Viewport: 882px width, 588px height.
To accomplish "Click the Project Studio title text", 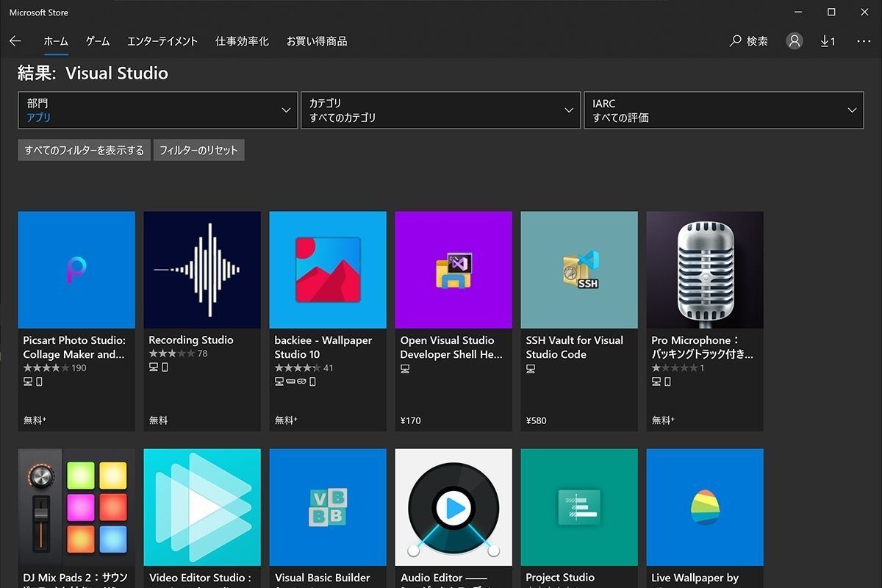I will 560,578.
